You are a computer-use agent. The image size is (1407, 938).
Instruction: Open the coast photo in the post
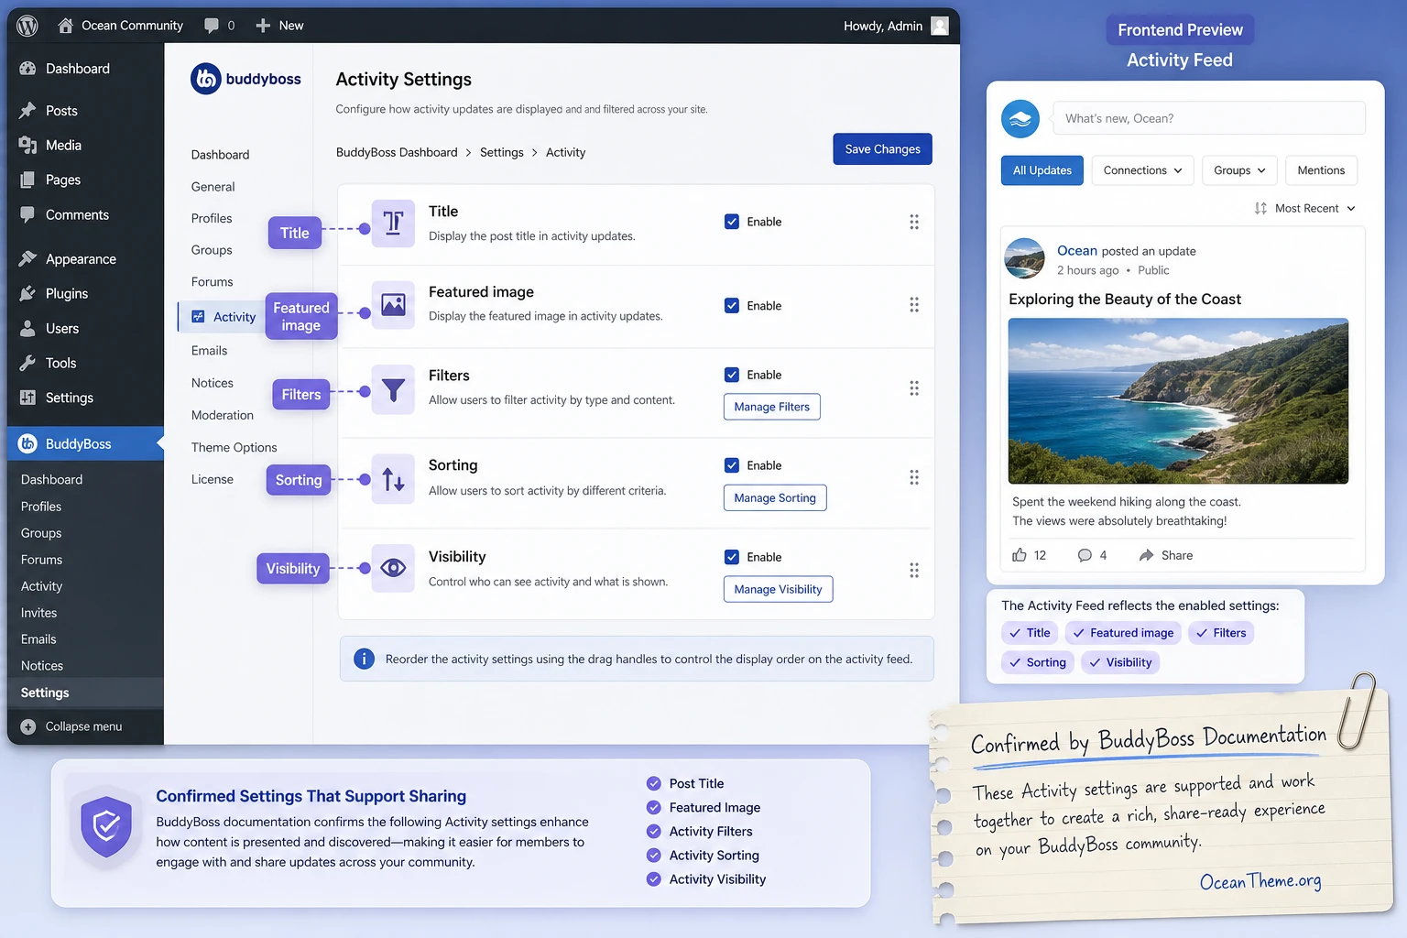tap(1178, 401)
